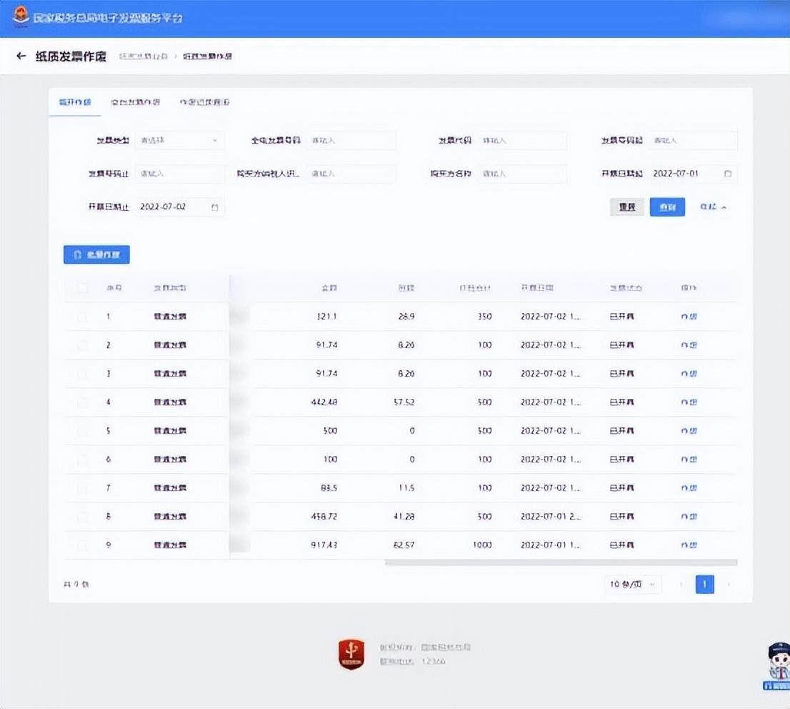Click 开票日期起 field showing 2022-07-01

(693, 174)
